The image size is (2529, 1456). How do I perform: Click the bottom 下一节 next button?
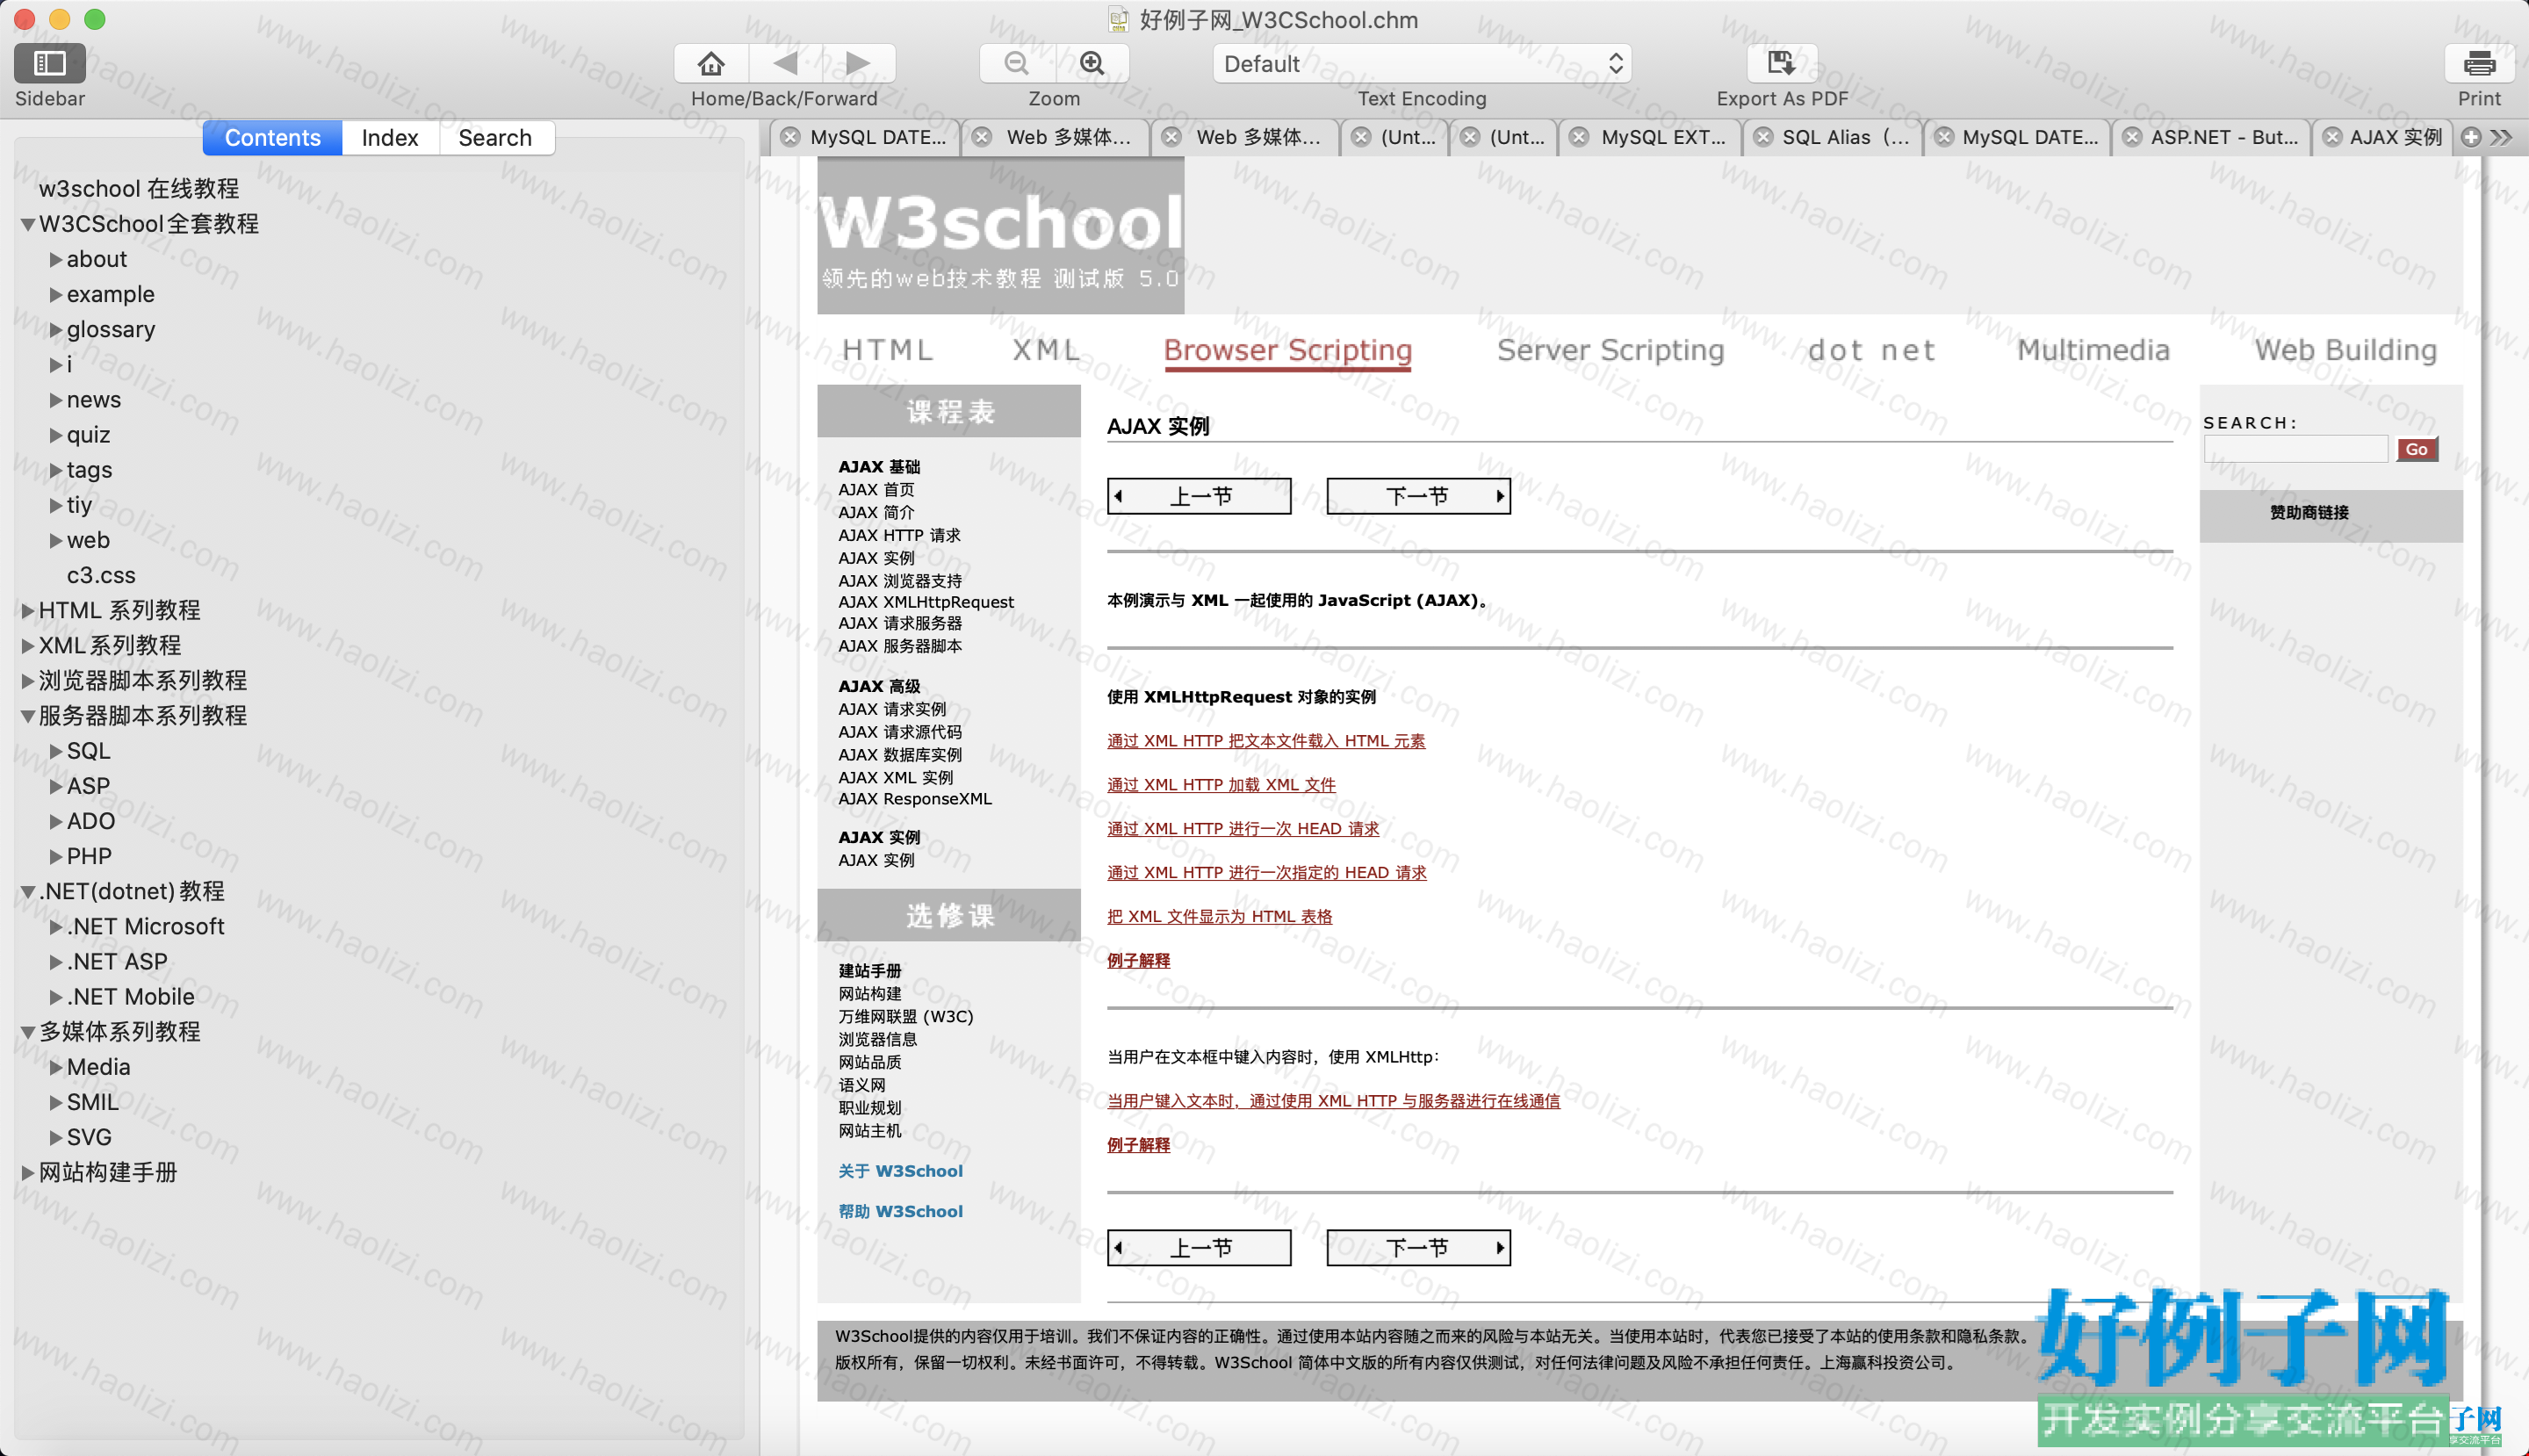click(x=1418, y=1248)
